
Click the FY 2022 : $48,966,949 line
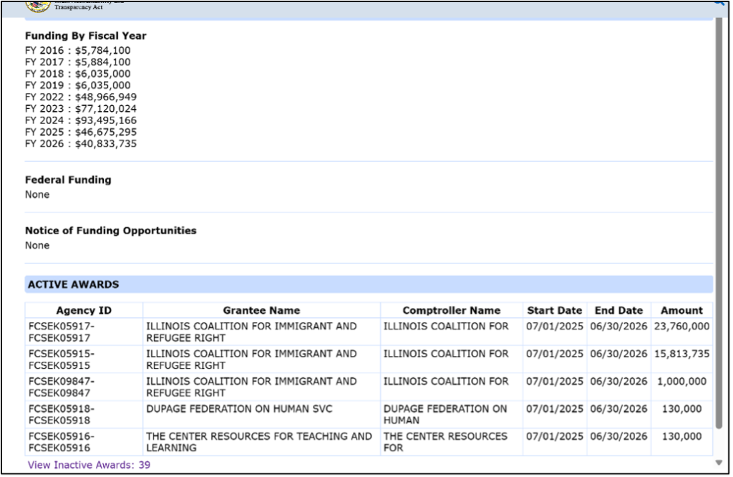click(x=81, y=97)
